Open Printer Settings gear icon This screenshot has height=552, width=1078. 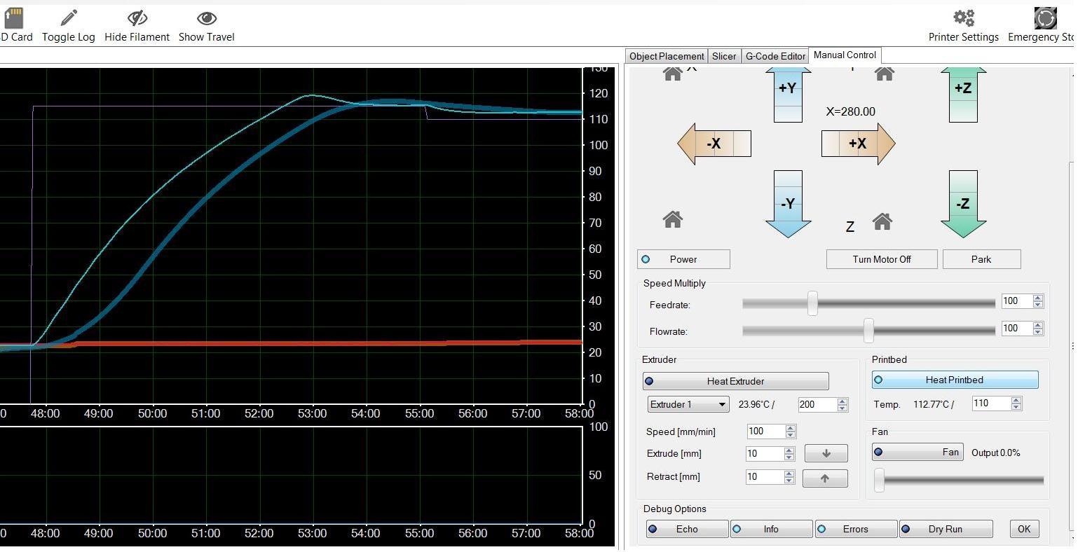click(x=963, y=18)
